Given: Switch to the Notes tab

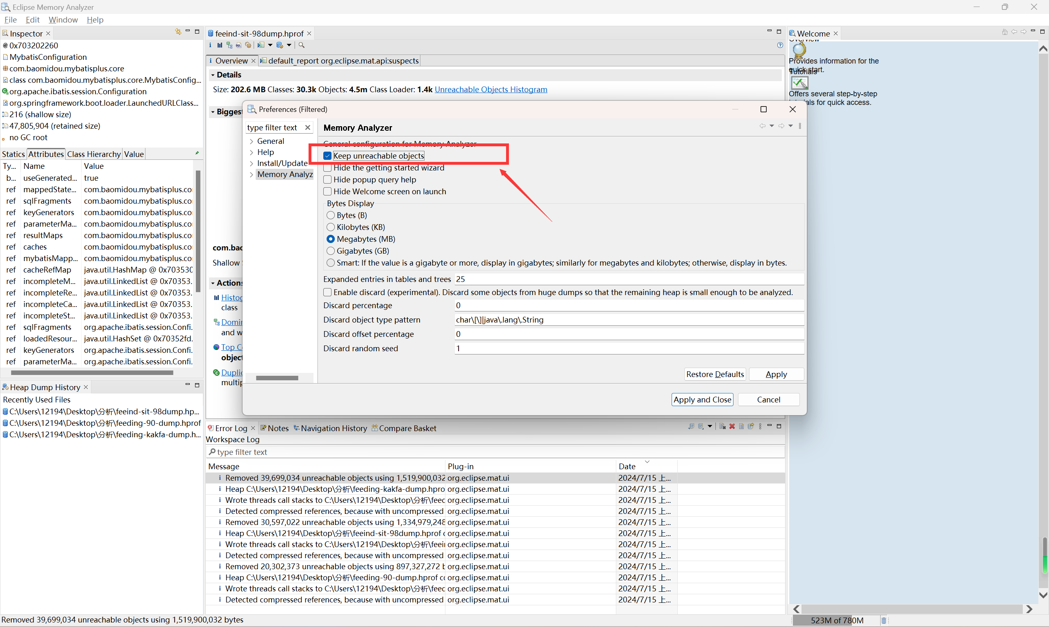Looking at the screenshot, I should pyautogui.click(x=275, y=428).
